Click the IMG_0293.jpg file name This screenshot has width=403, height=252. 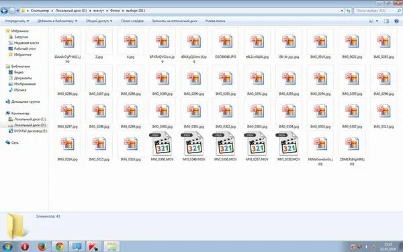click(289, 94)
